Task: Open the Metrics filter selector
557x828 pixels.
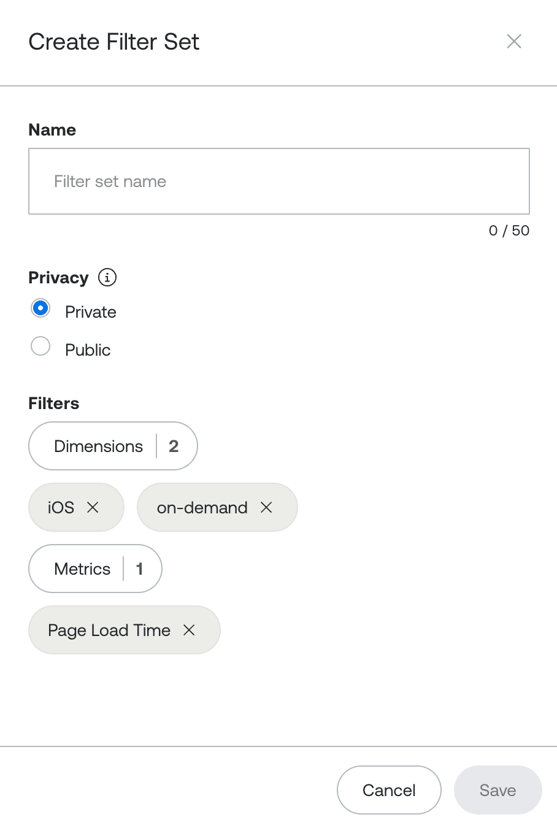Action: [x=95, y=569]
